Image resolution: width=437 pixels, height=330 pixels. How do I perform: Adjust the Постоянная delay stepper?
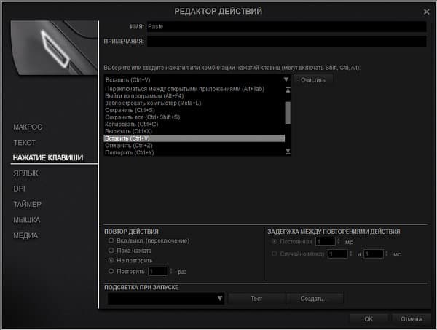click(x=339, y=241)
